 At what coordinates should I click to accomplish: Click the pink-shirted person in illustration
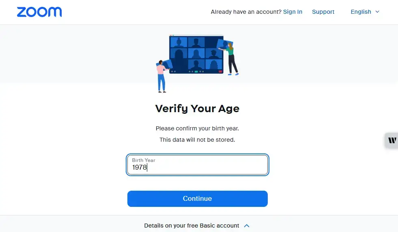(x=161, y=75)
